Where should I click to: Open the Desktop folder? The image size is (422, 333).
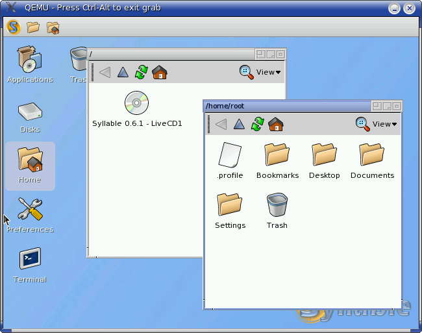(324, 155)
